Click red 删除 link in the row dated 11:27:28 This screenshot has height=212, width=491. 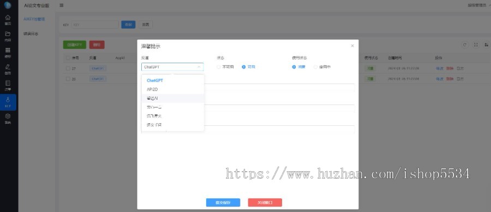[x=450, y=69]
